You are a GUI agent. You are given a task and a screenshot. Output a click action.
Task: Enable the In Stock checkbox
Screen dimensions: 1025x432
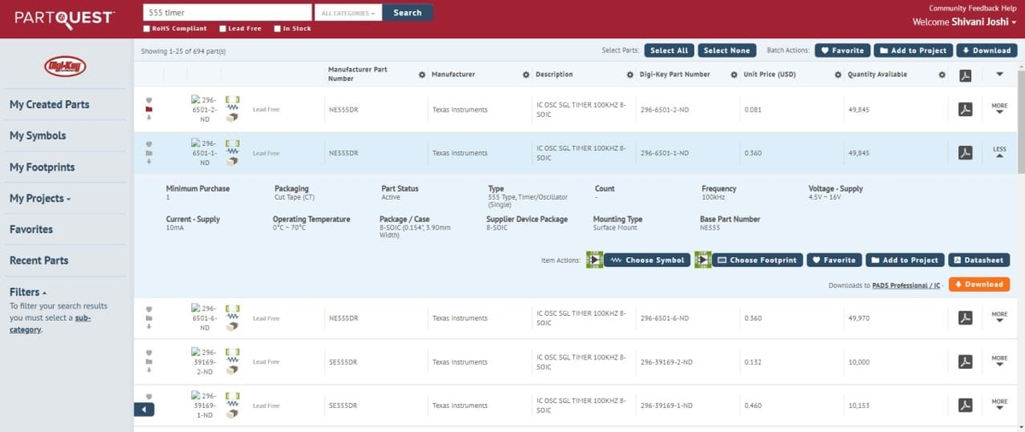point(278,29)
